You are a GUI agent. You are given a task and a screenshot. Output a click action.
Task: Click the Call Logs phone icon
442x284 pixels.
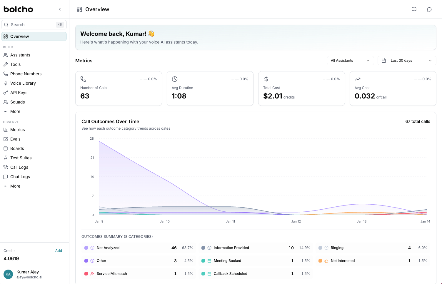(6, 167)
